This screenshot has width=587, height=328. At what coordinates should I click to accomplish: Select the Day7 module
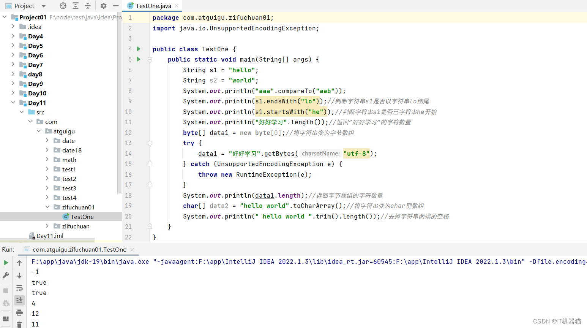tap(35, 65)
